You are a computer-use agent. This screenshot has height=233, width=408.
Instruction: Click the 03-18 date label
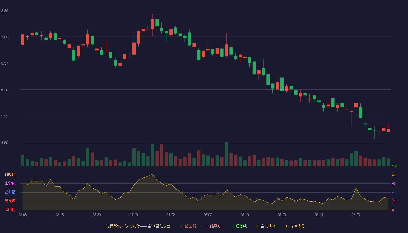click(59, 215)
